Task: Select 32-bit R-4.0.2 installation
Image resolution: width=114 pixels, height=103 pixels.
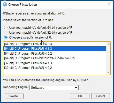Action: click(55, 68)
